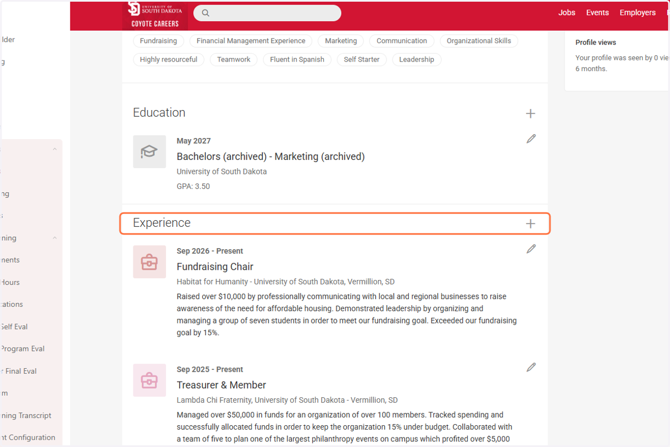Click the Fundraising Chair briefcase icon

coord(149,261)
